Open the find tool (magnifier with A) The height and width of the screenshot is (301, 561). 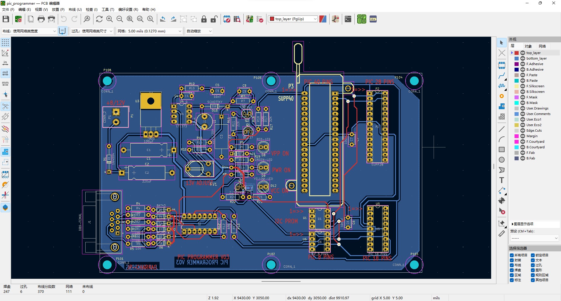pyautogui.click(x=87, y=19)
